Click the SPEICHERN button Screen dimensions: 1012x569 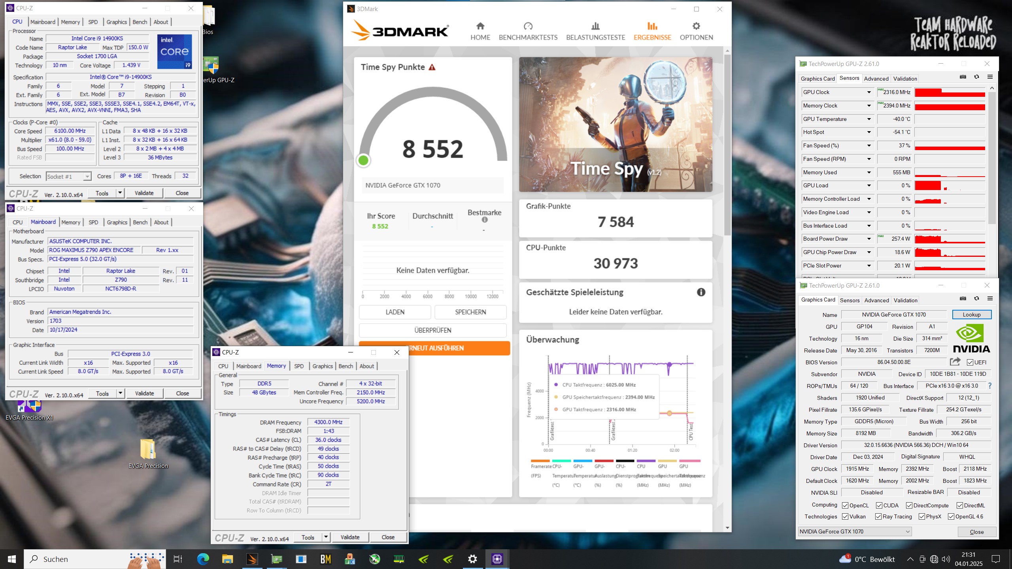(470, 312)
